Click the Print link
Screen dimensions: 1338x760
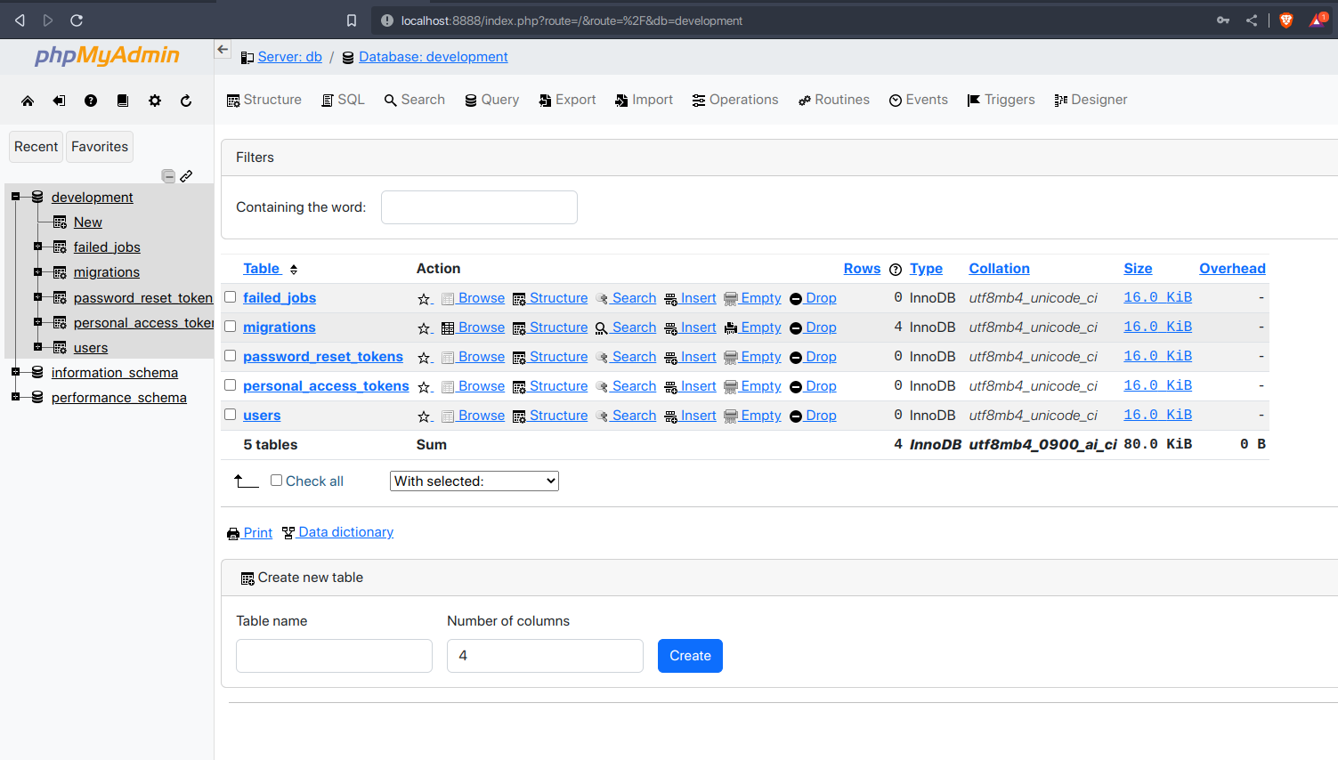(250, 533)
